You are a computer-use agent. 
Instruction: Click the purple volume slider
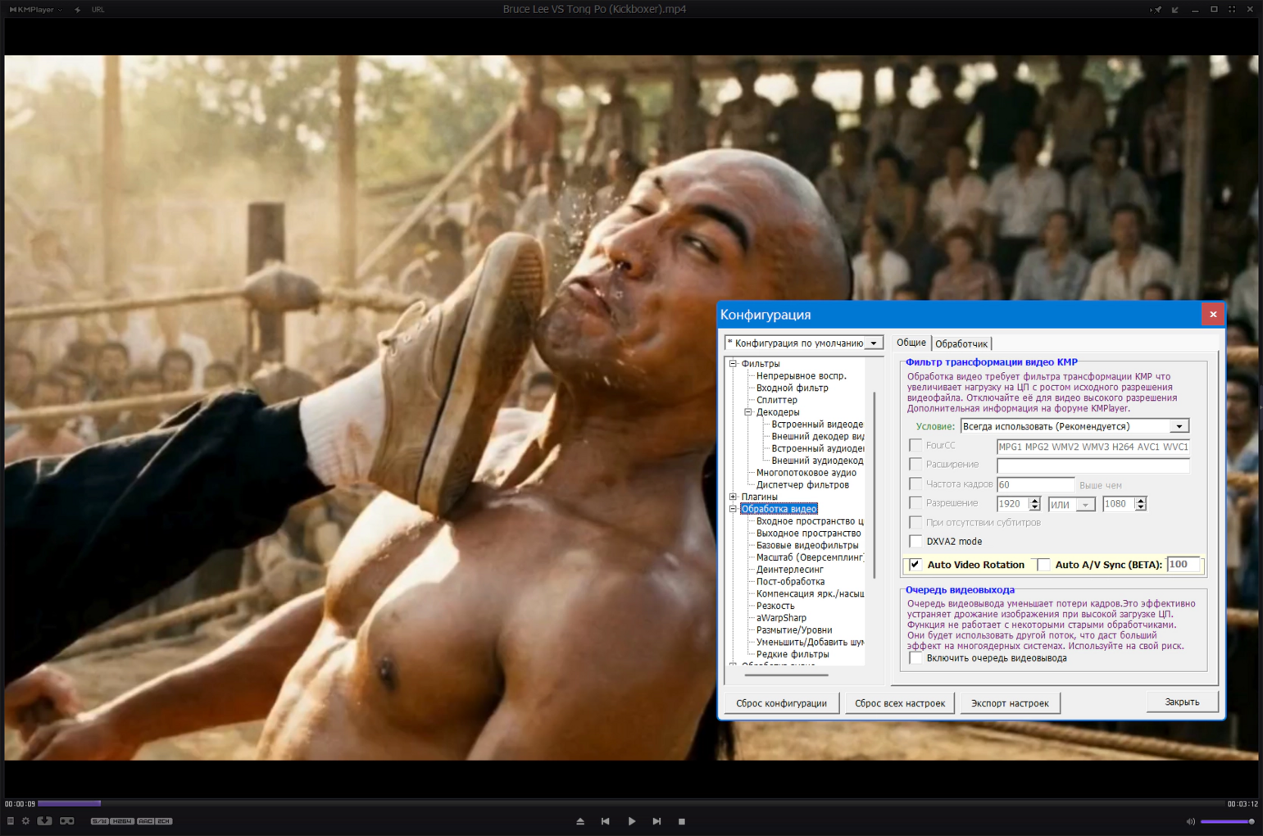pyautogui.click(x=1227, y=821)
